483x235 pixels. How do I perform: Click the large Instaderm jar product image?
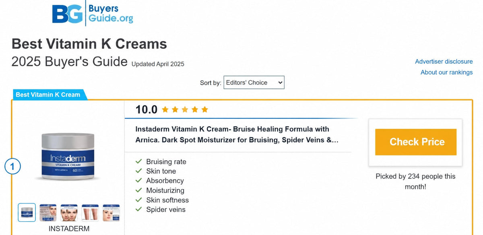coord(69,157)
